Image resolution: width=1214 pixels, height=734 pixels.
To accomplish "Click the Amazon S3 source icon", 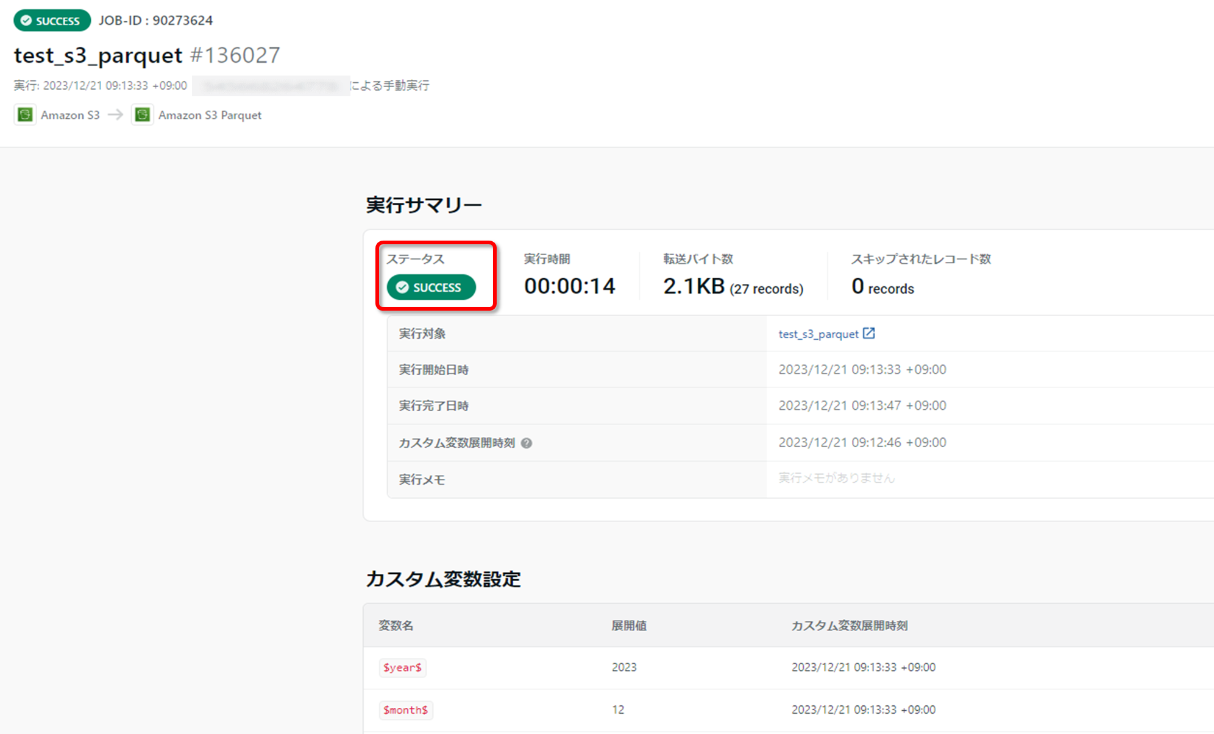I will click(25, 115).
